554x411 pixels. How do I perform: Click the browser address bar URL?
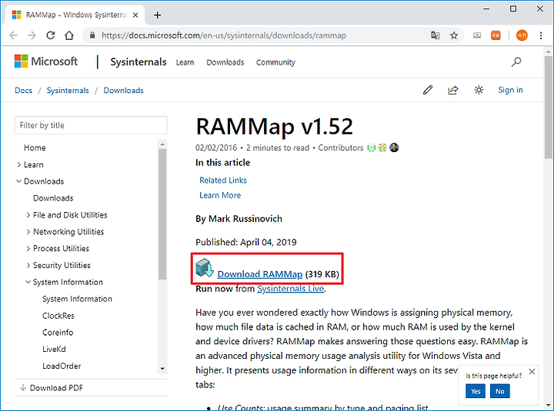(x=224, y=35)
